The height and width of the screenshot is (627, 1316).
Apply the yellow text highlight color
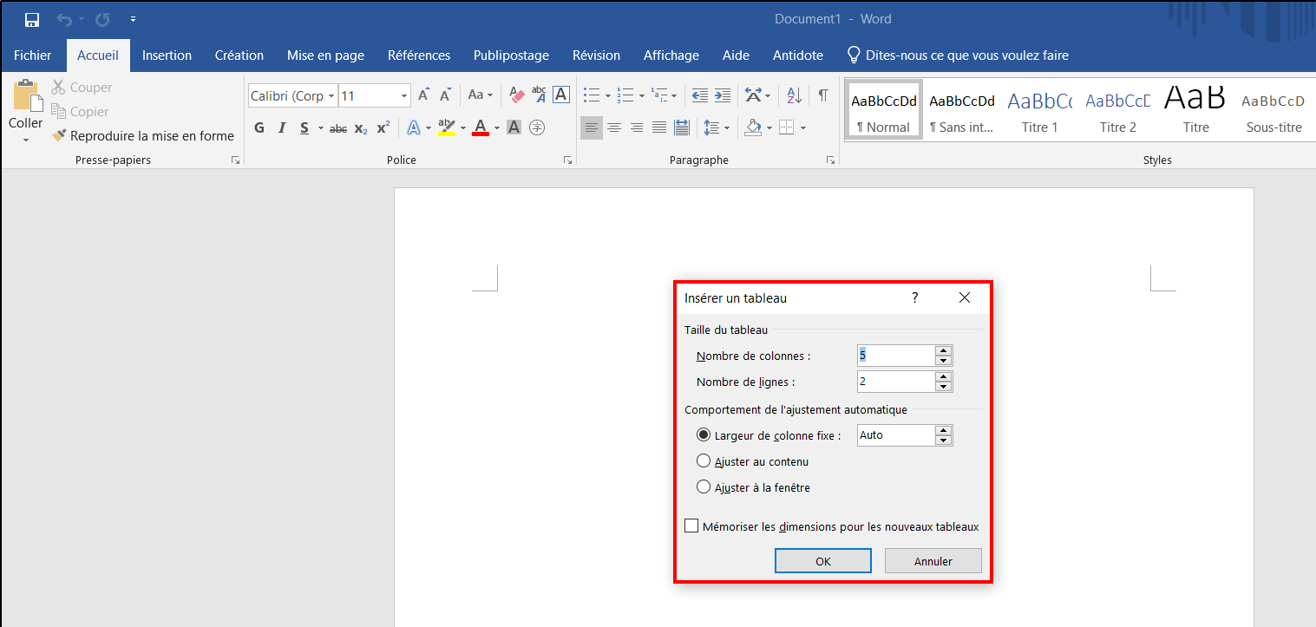click(447, 128)
